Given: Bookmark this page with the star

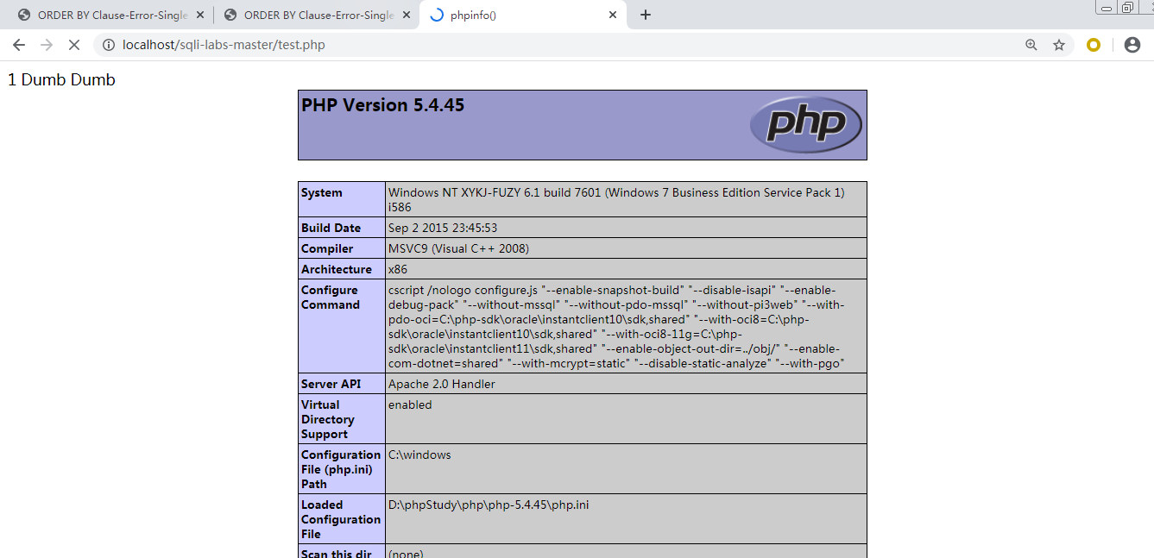Looking at the screenshot, I should pos(1059,45).
